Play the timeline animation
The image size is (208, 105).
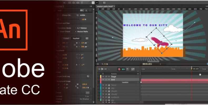(x=102, y=69)
